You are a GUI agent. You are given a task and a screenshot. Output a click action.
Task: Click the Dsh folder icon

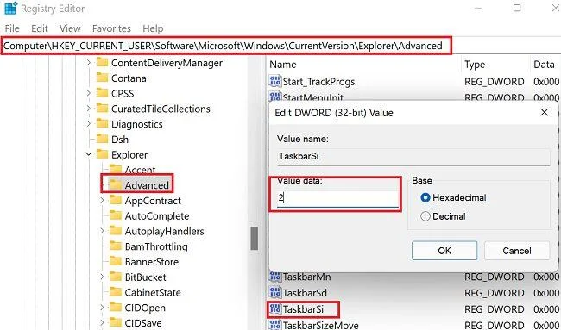(x=103, y=140)
